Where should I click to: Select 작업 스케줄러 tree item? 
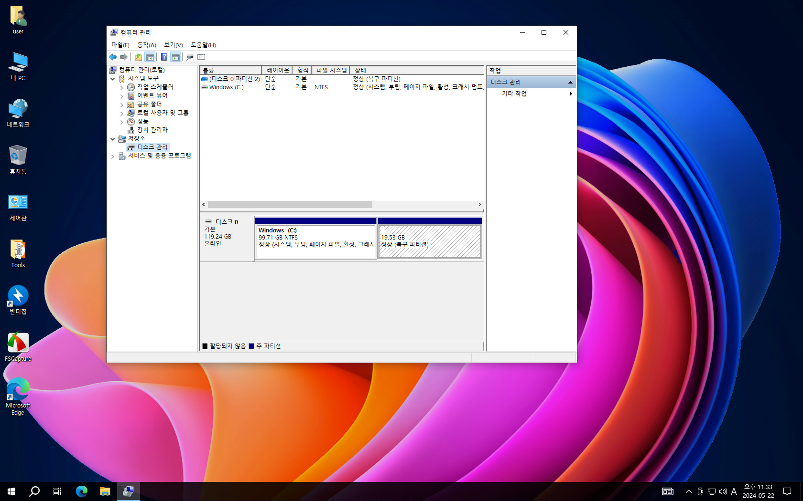pos(155,87)
